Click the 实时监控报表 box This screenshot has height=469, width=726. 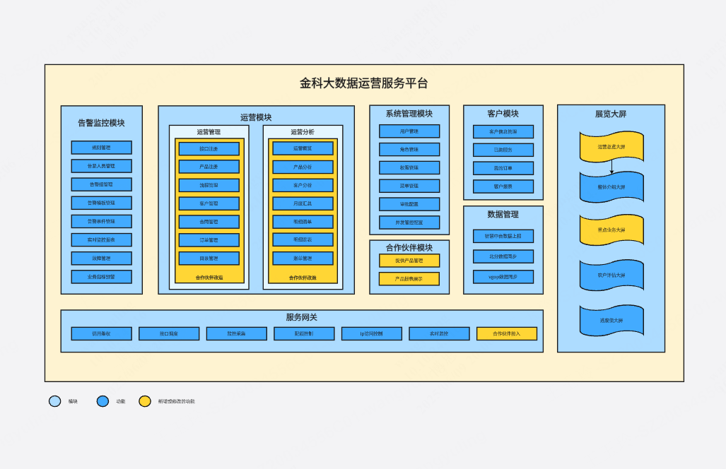tap(101, 240)
